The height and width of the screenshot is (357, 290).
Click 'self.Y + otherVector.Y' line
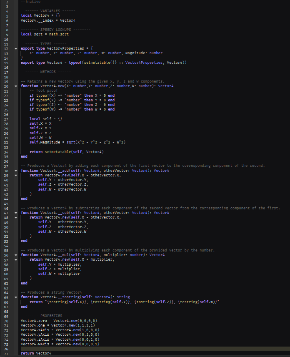63,180
